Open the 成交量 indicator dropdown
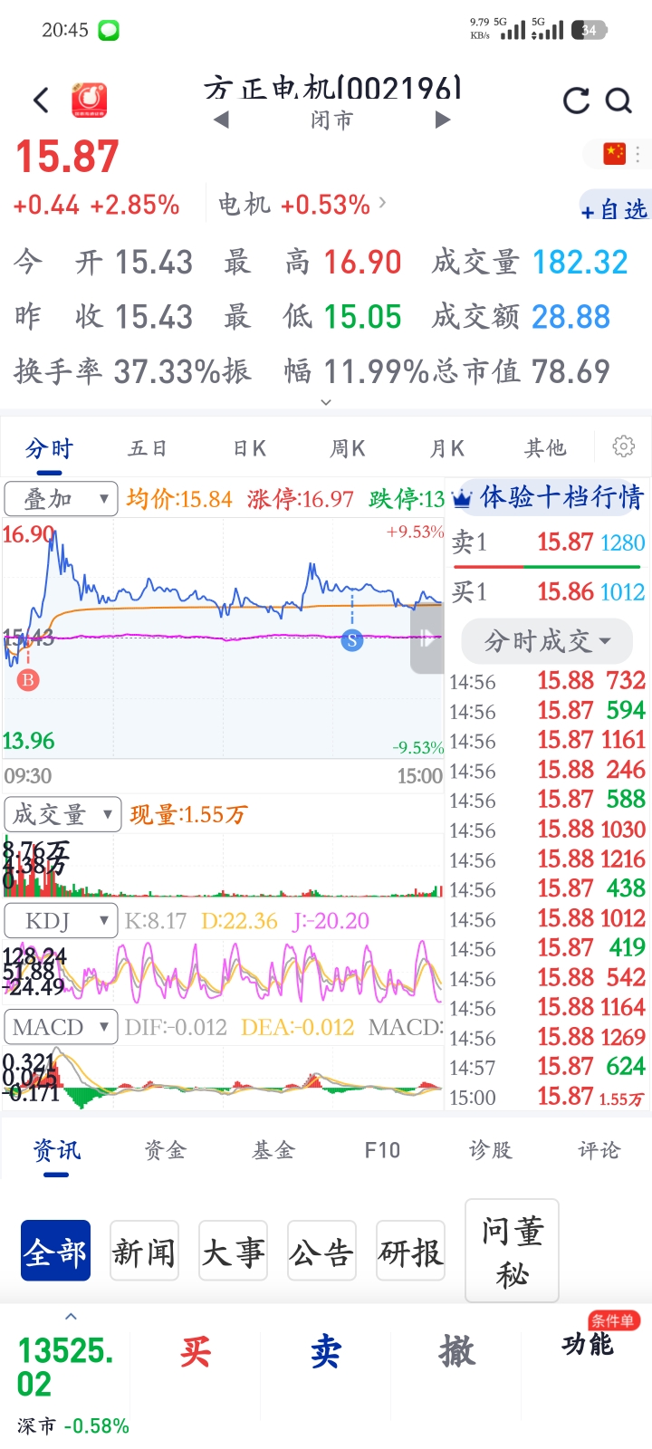 pyautogui.click(x=62, y=814)
